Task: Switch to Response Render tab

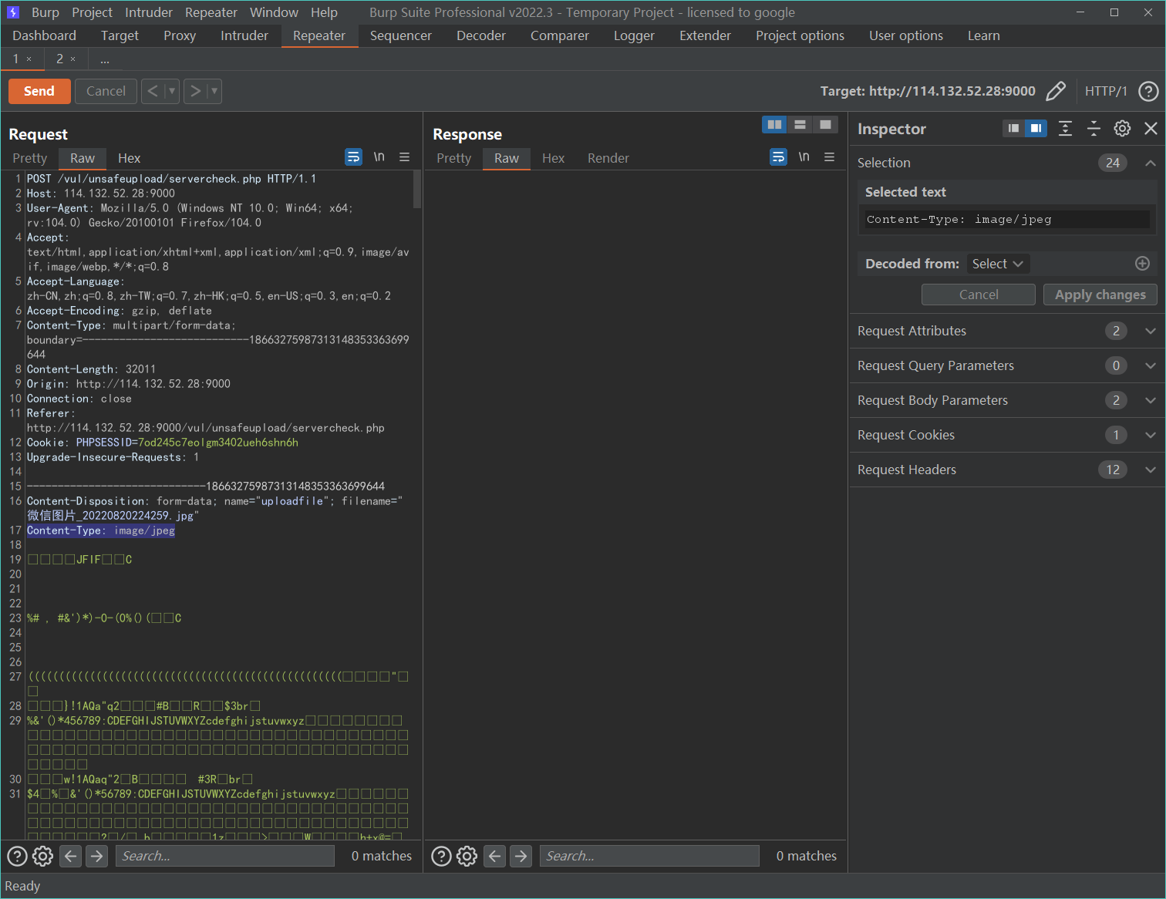Action: [608, 158]
